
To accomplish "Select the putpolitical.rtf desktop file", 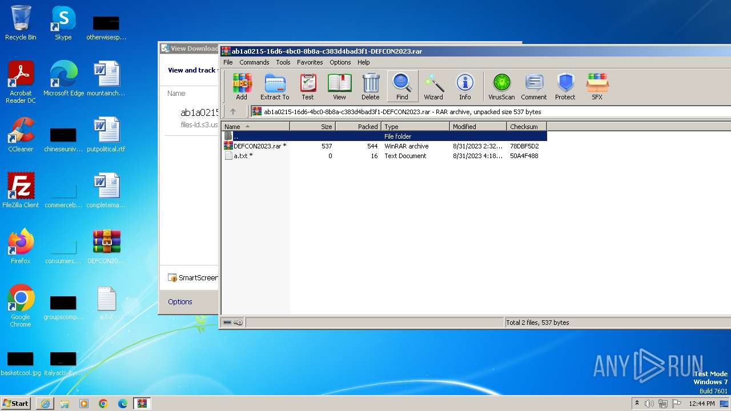I will point(106,135).
